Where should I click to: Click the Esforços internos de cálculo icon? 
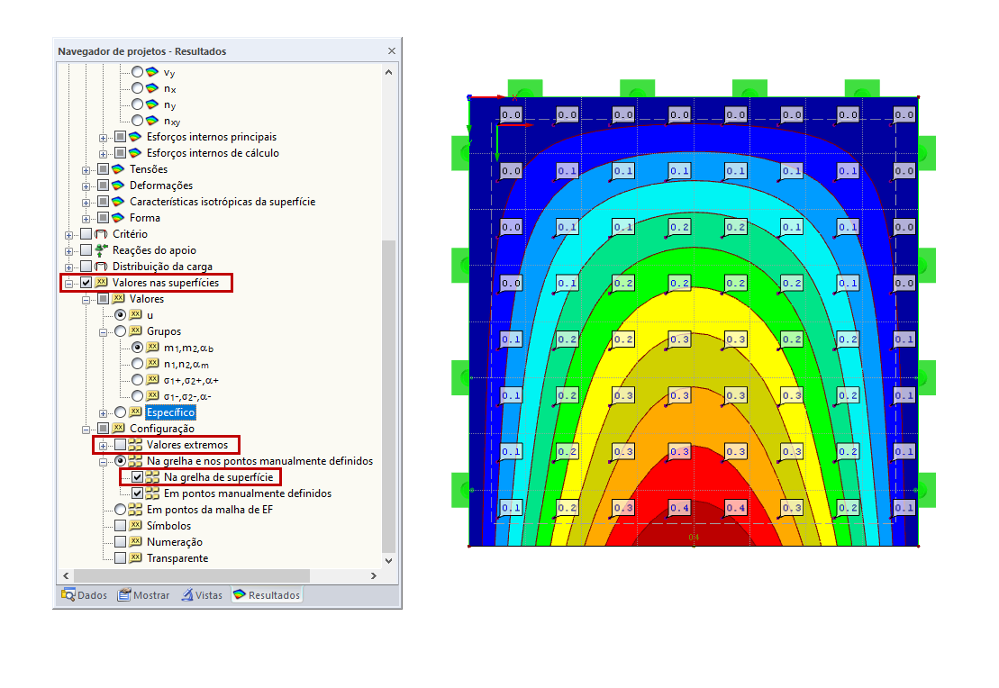click(135, 153)
